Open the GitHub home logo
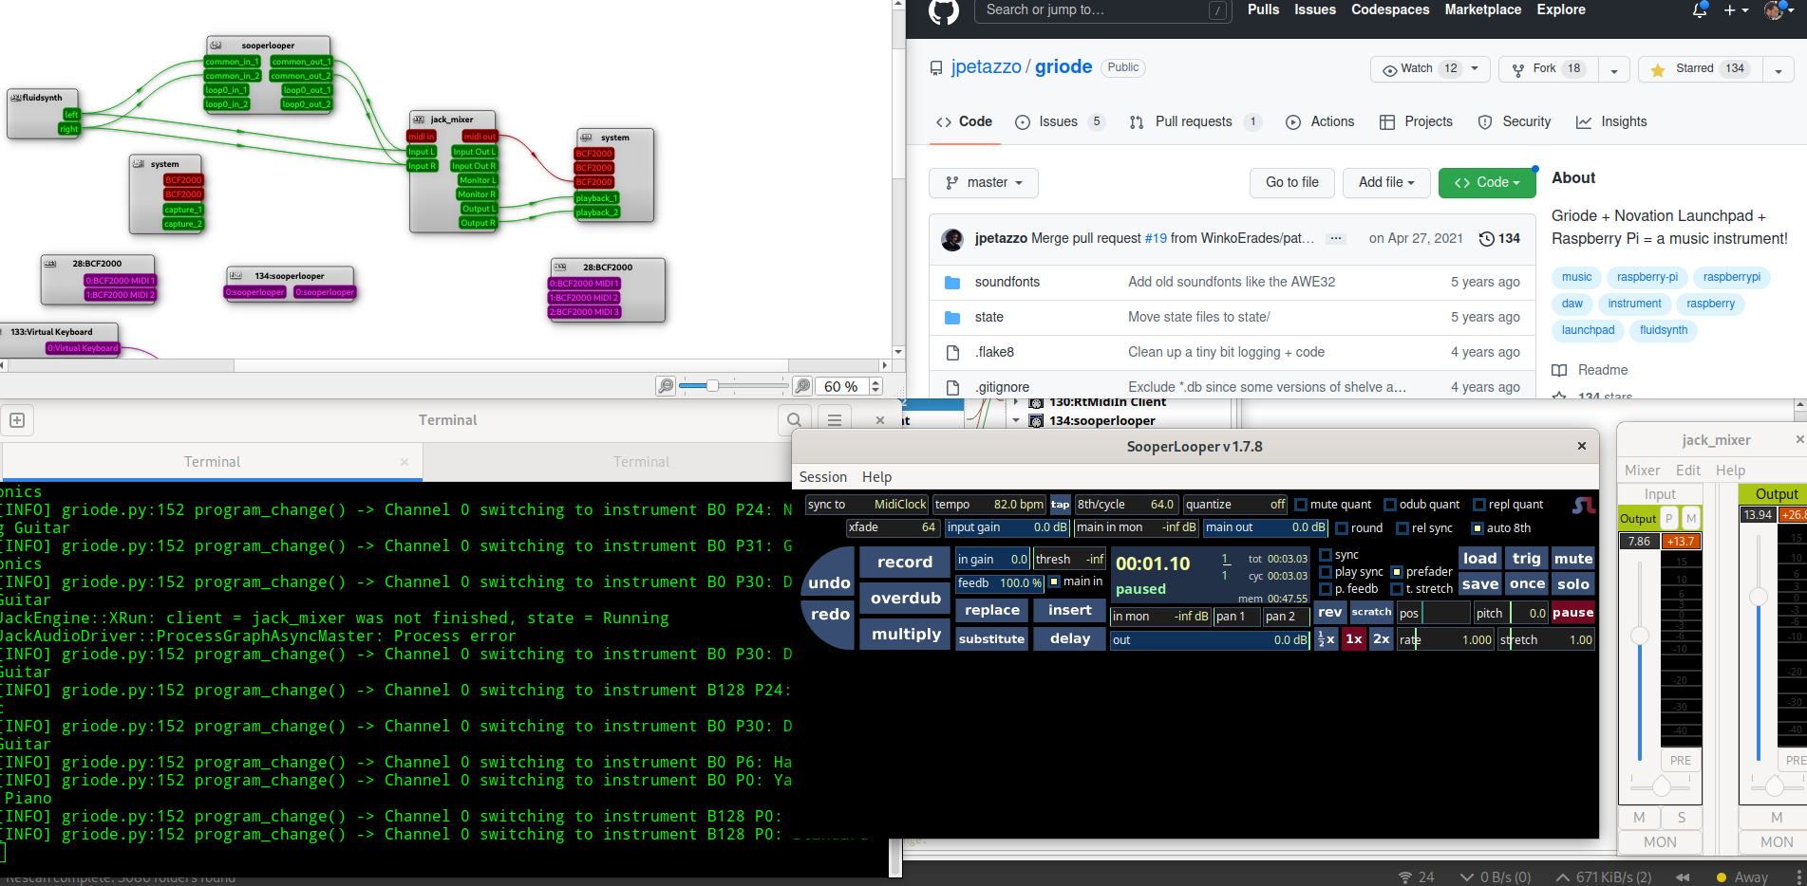 tap(943, 10)
